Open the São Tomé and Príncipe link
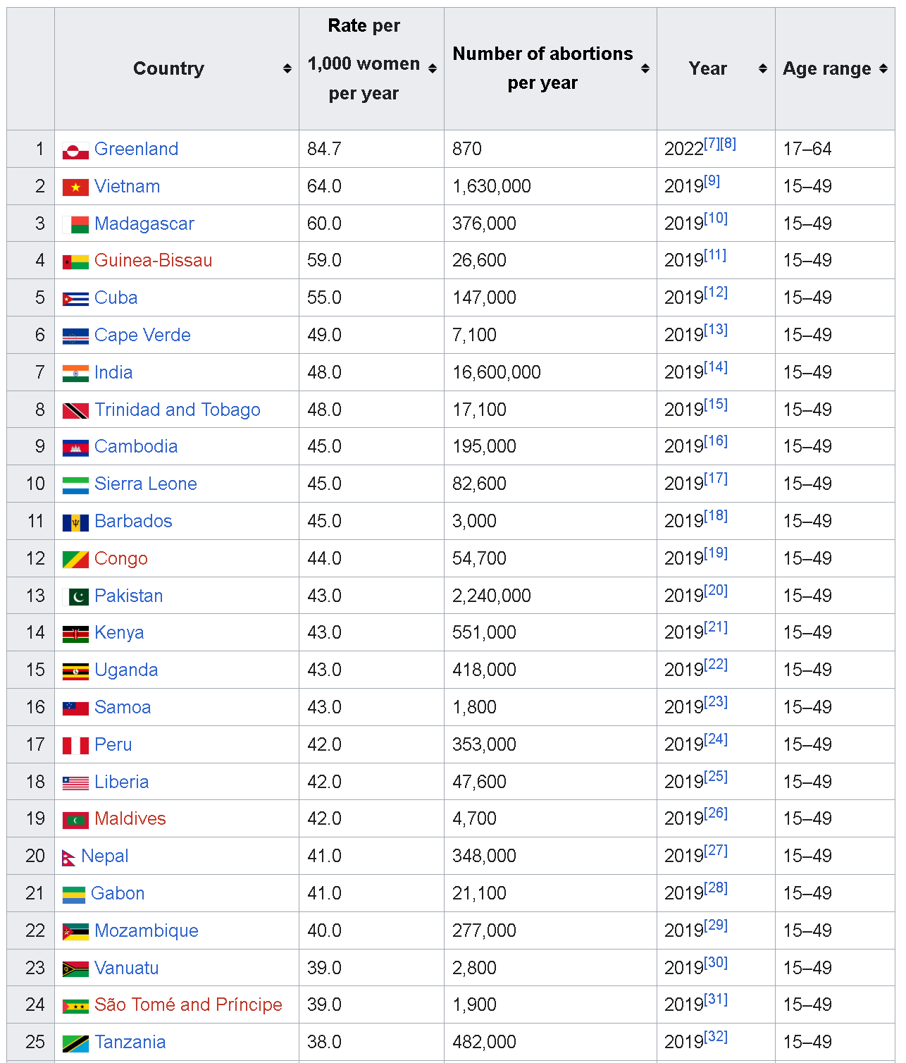Screen dimensions: 906x1063 (x=188, y=1004)
